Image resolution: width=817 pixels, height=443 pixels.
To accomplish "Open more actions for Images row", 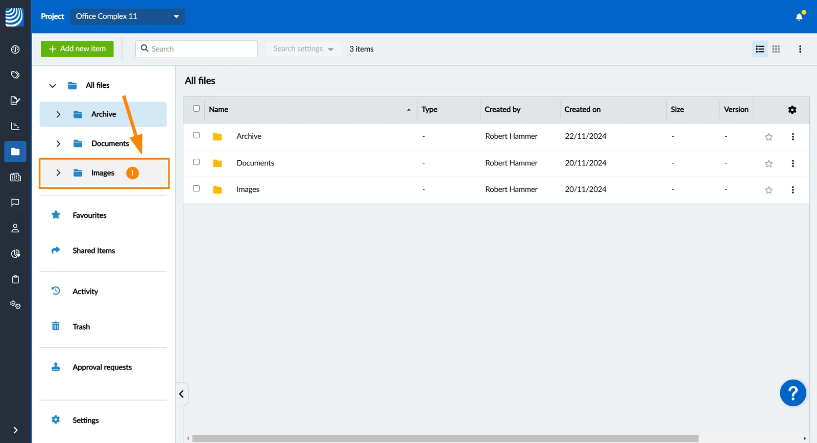I will coord(792,190).
